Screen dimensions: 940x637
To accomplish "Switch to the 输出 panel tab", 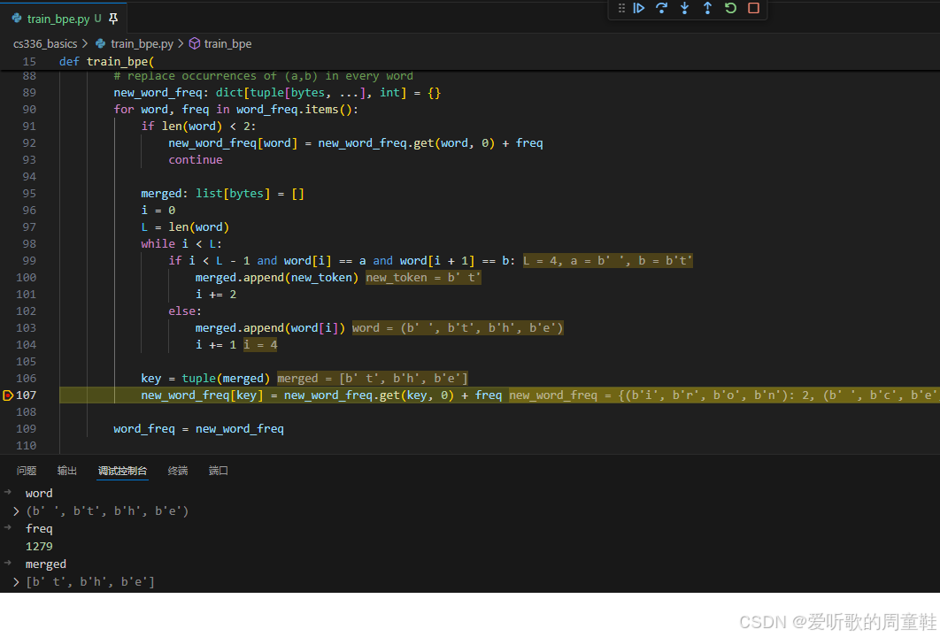I will pos(67,471).
